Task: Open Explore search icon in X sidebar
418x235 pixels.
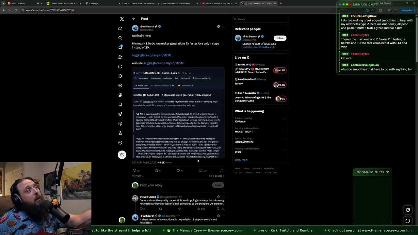Action: [x=120, y=38]
